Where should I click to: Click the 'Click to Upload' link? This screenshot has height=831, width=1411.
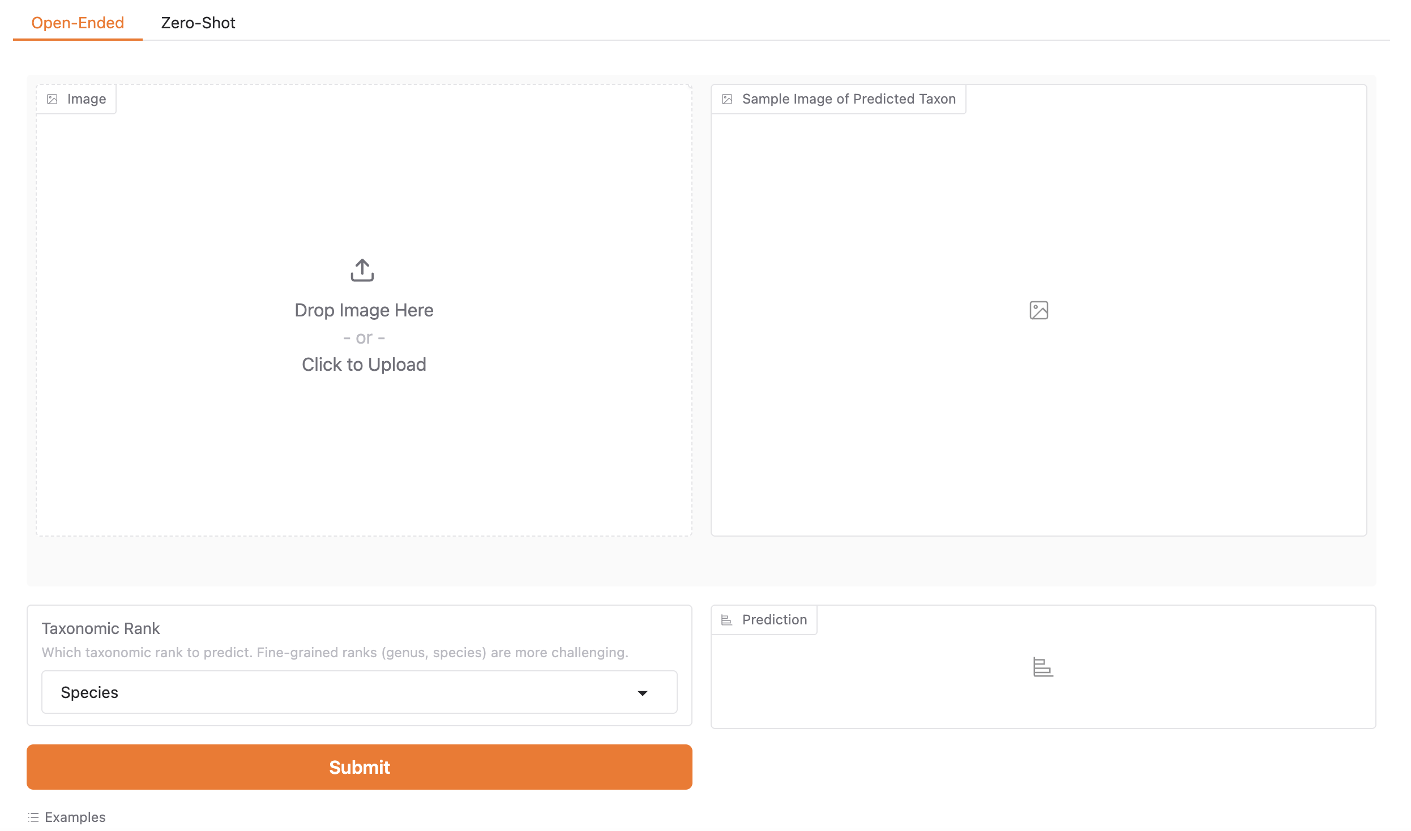click(363, 364)
